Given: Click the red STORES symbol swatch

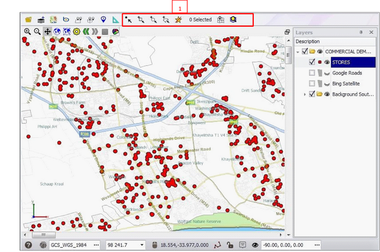Looking at the screenshot, I should (x=320, y=62).
